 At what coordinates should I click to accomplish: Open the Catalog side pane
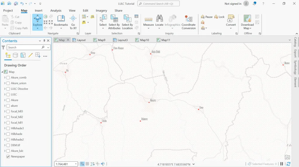pyautogui.click(x=295, y=42)
